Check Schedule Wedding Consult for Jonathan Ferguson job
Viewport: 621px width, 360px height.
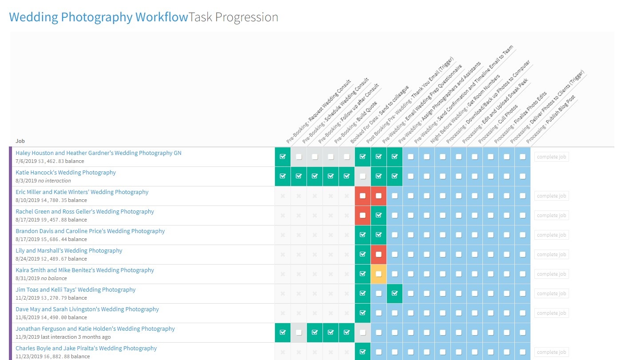[299, 332]
